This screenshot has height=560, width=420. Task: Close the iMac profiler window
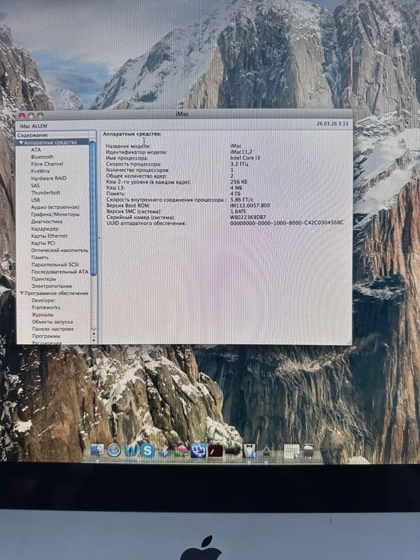22,115
